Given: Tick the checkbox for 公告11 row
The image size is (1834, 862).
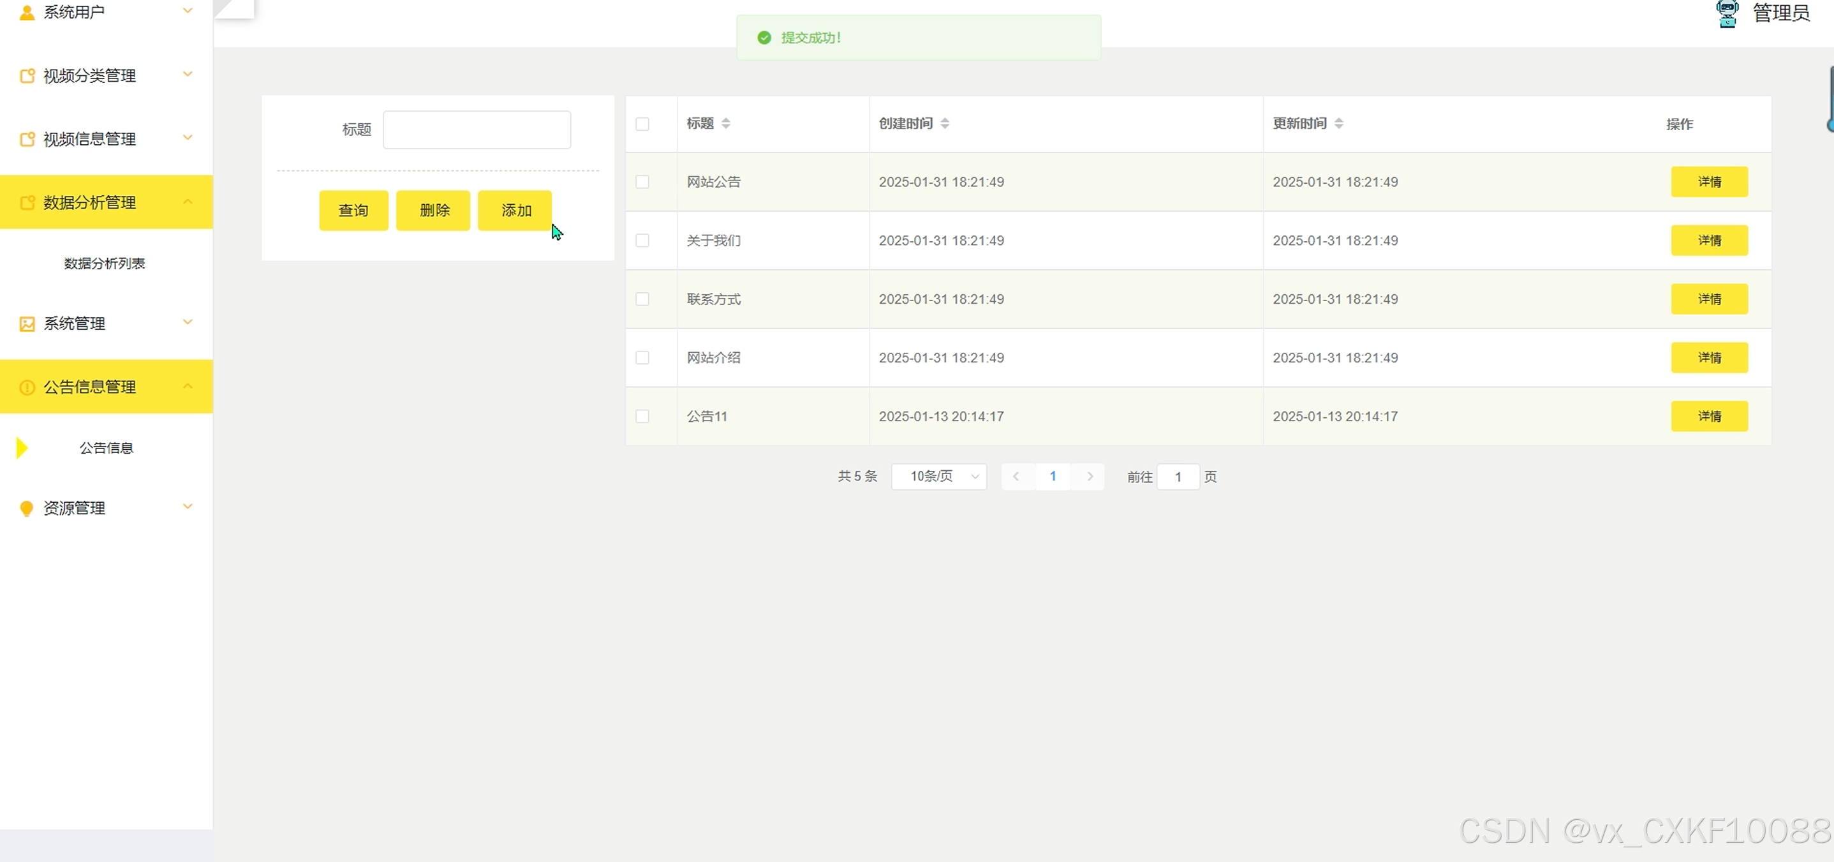Looking at the screenshot, I should tap(642, 417).
